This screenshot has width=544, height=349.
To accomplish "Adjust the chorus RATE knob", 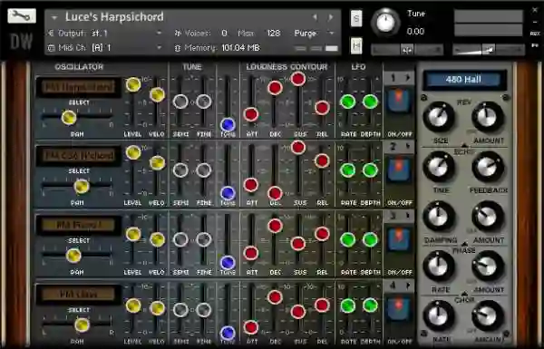I will (x=439, y=315).
